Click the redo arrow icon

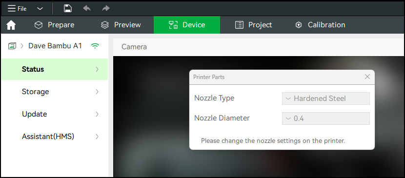click(105, 8)
